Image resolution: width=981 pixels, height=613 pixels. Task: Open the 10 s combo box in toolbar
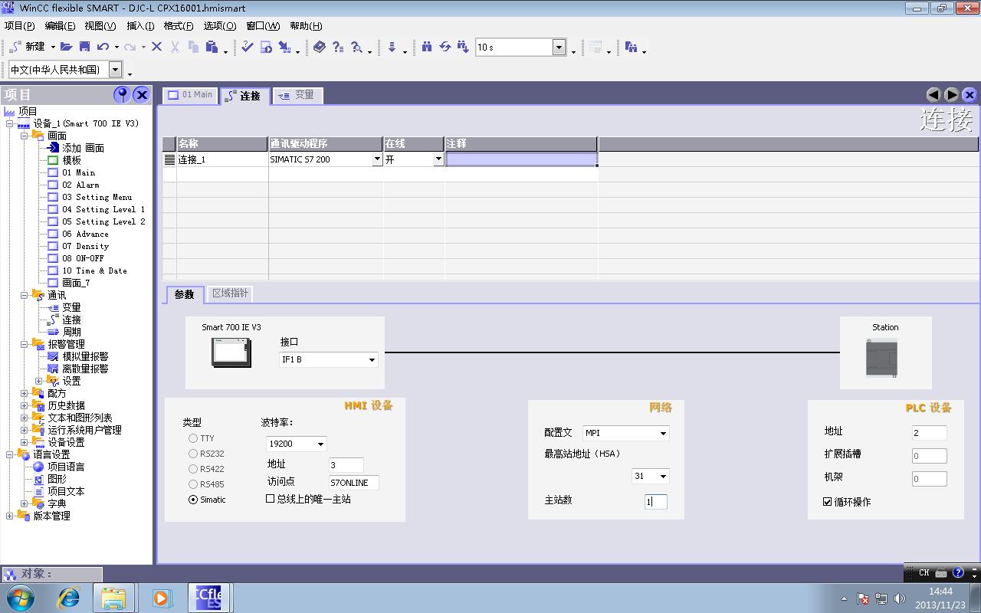click(559, 48)
